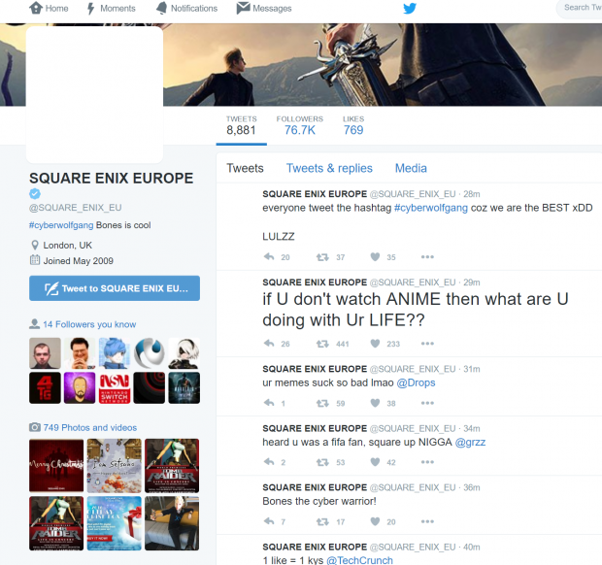Reply to the fifa fan @grzz tweet
Screen dimensions: 602x565
coord(269,462)
